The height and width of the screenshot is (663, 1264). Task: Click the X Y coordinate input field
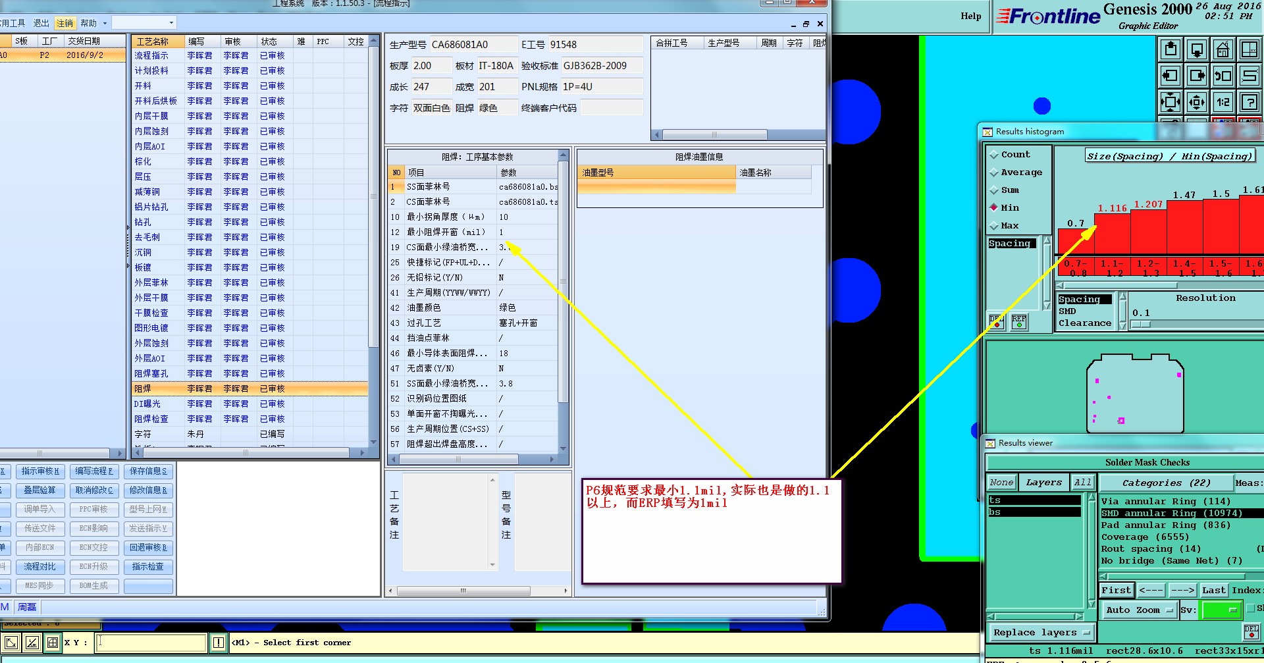(152, 643)
